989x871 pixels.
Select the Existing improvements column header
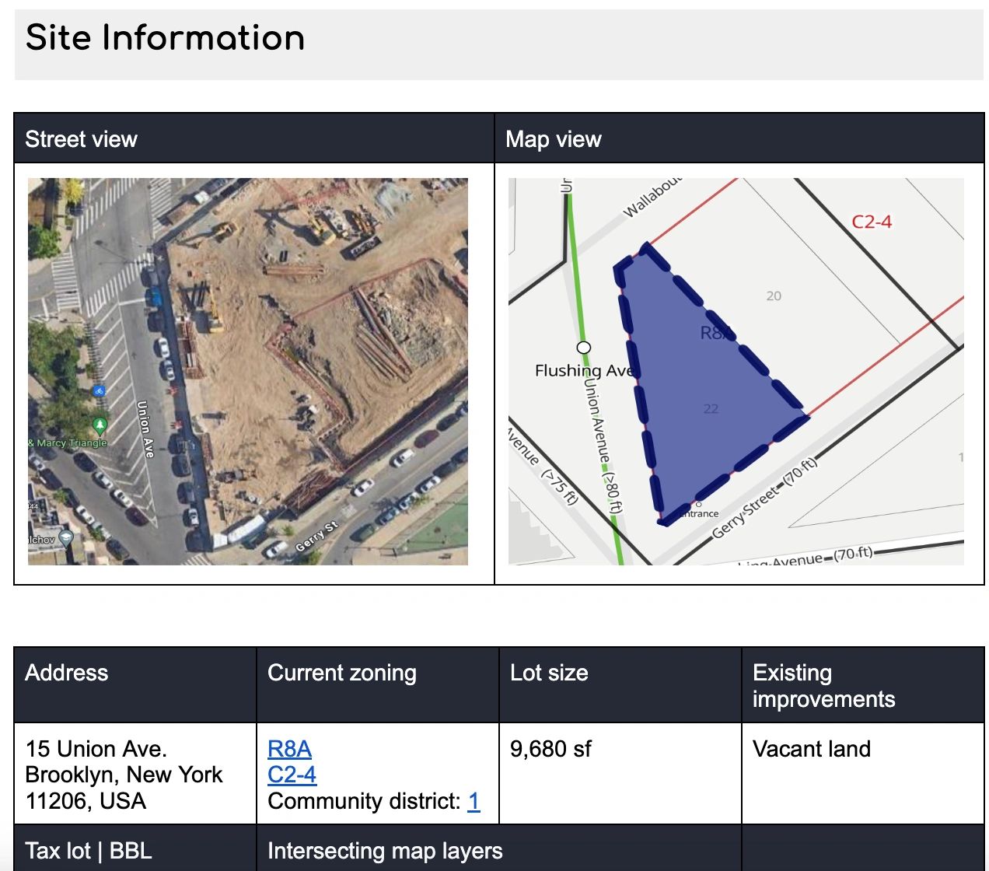(863, 684)
